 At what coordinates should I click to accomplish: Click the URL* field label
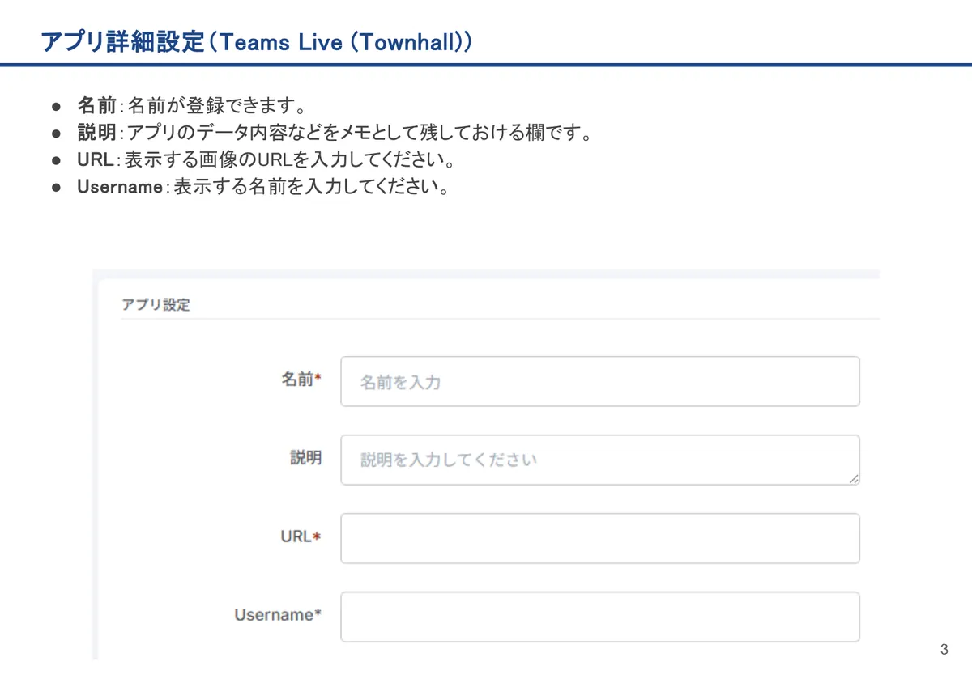click(301, 536)
